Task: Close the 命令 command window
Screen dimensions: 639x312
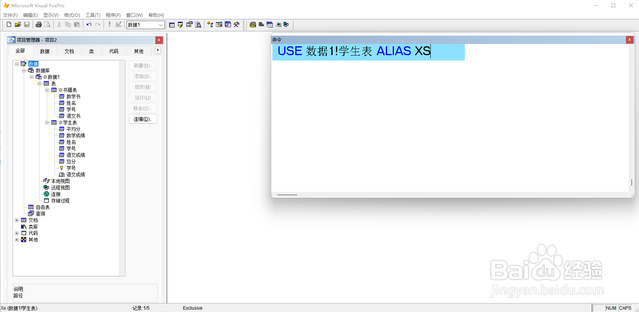Action: [x=629, y=39]
